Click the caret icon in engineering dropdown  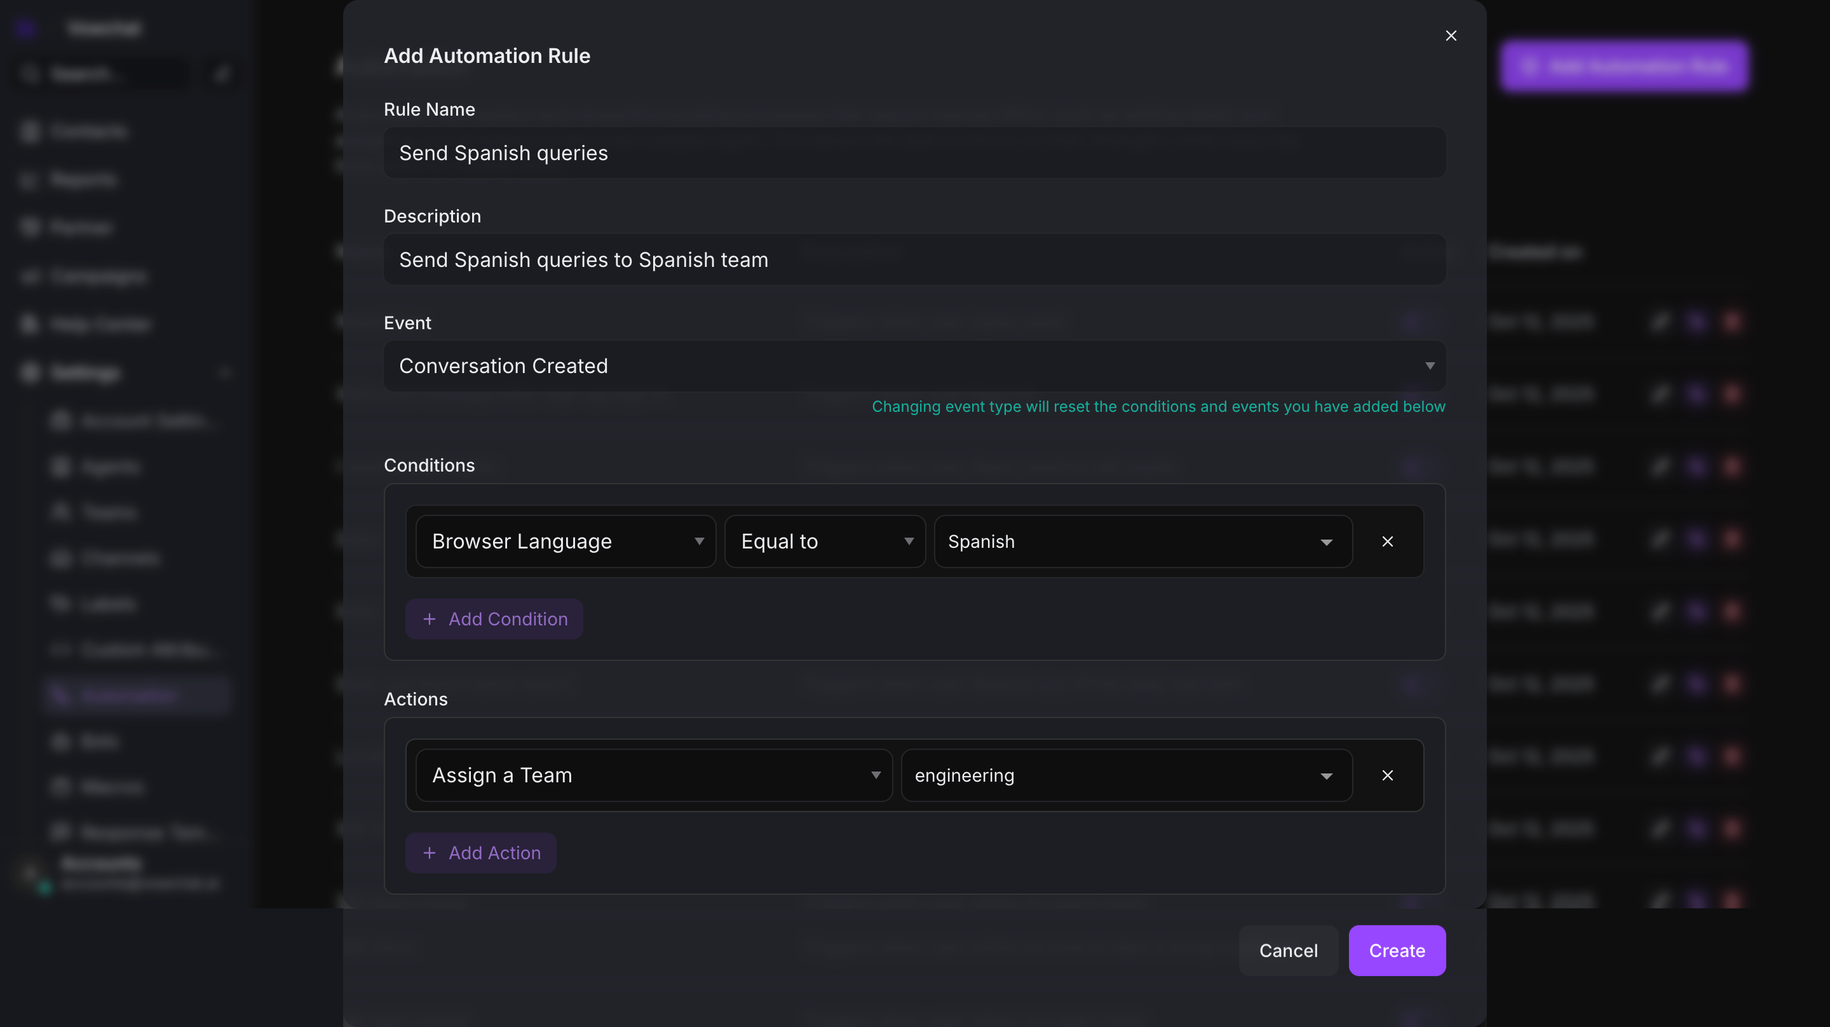pyautogui.click(x=1325, y=776)
